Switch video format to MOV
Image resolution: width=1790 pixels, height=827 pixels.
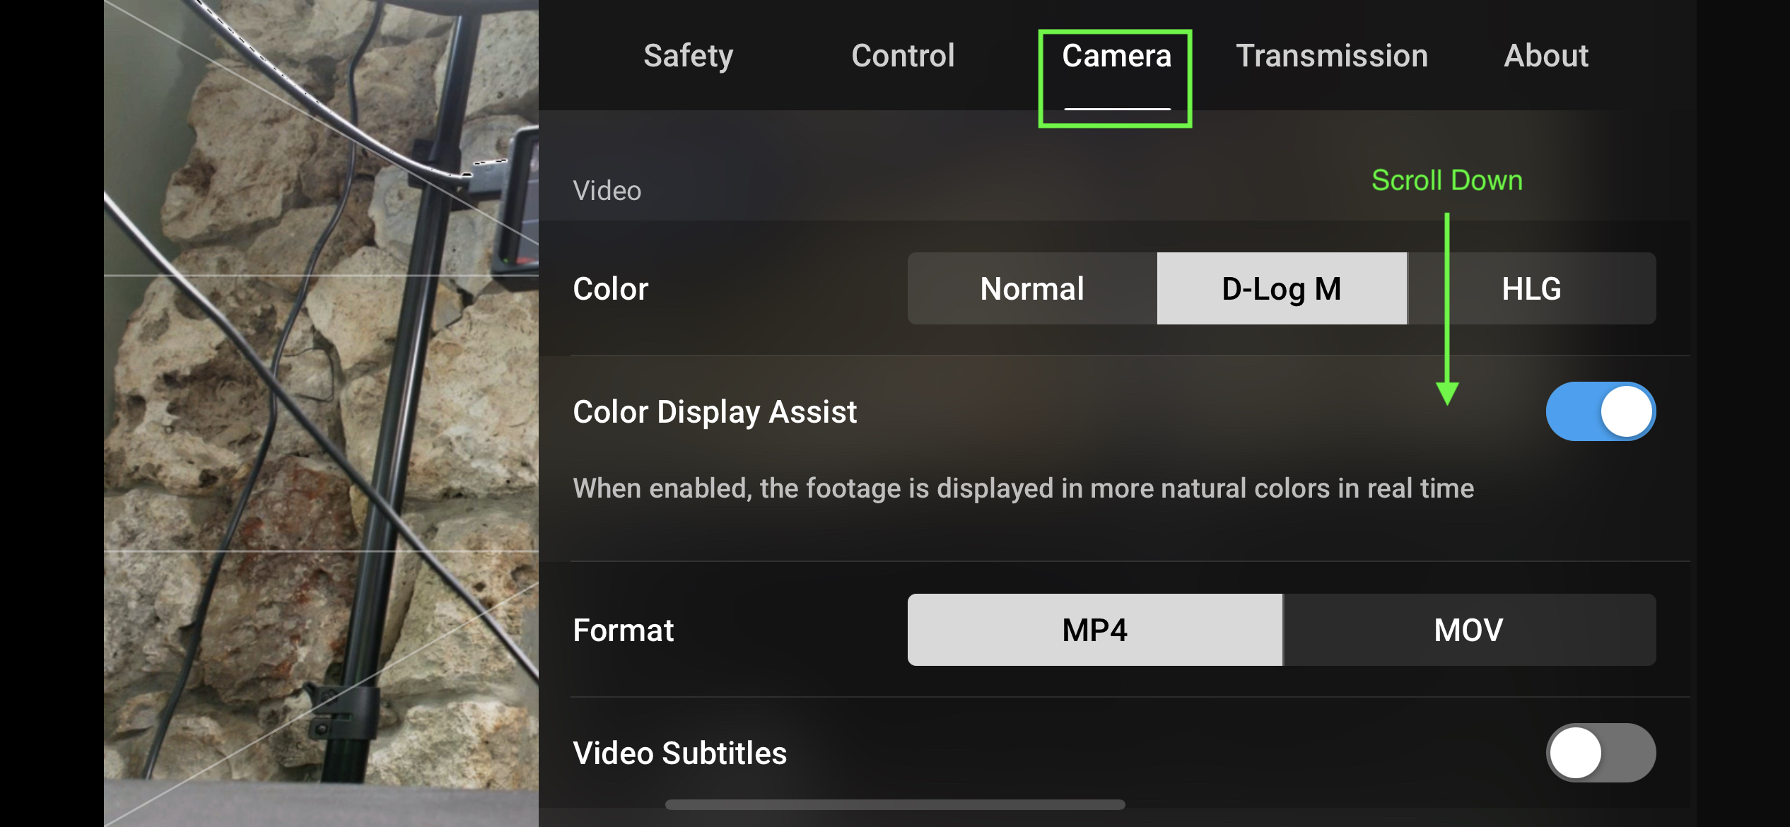pos(1469,630)
